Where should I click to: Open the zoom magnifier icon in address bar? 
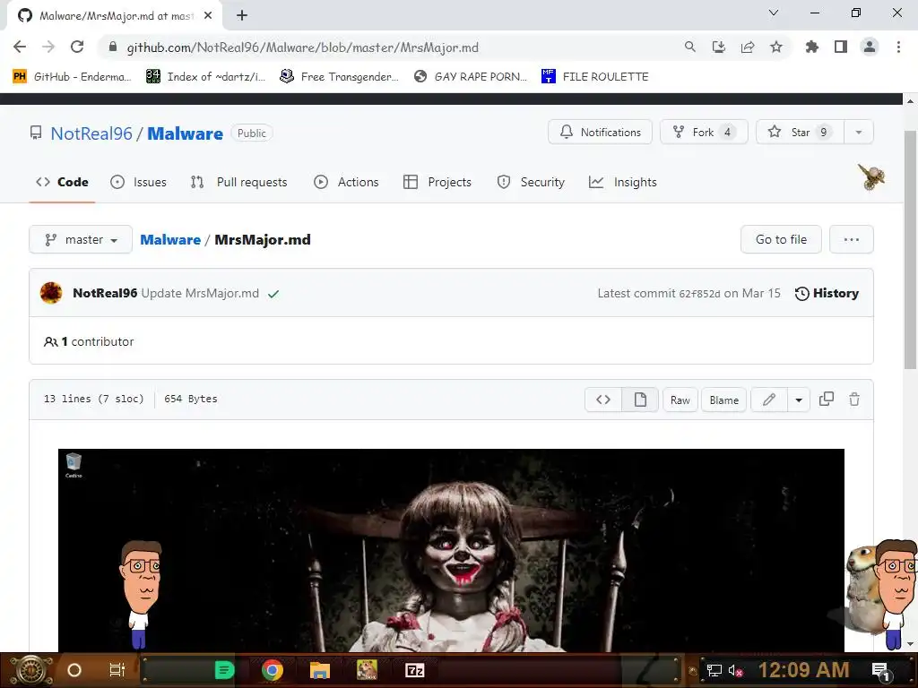click(x=689, y=47)
